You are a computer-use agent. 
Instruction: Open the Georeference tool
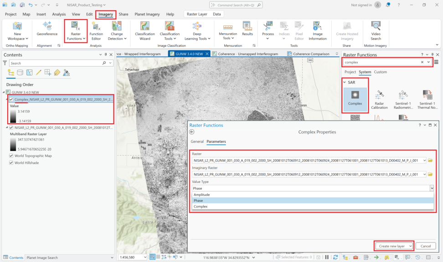point(47,29)
